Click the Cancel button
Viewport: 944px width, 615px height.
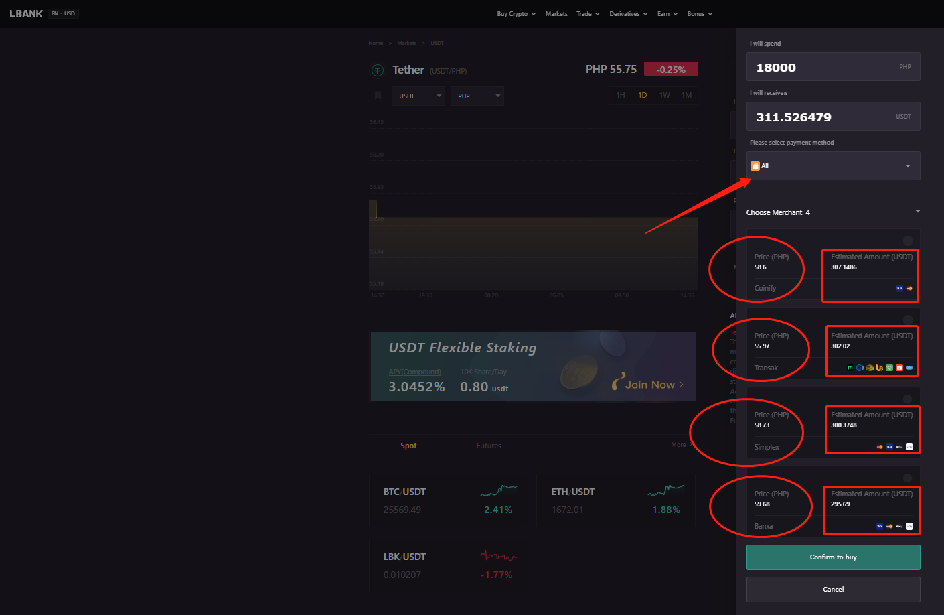[834, 590]
